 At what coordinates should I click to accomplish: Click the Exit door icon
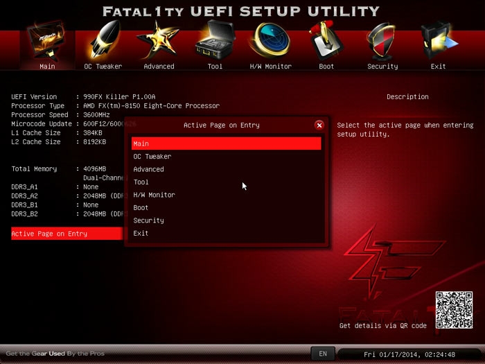[439, 40]
